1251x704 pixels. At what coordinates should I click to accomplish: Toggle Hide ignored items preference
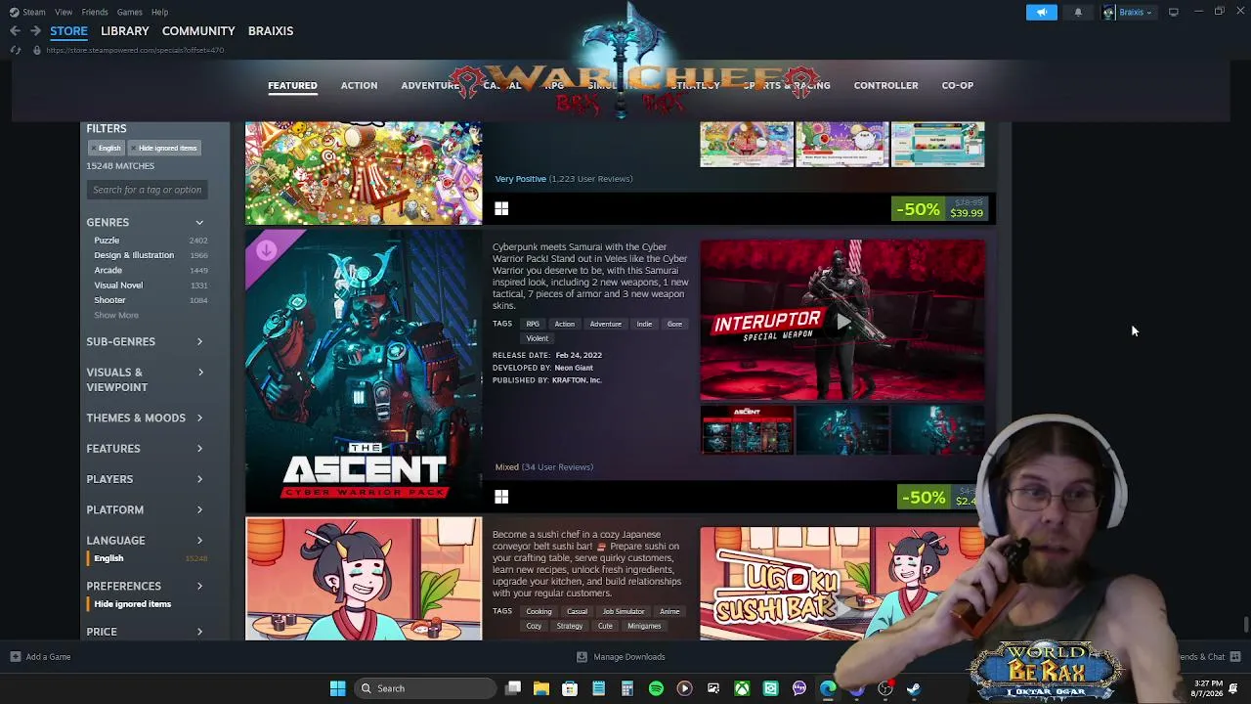pyautogui.click(x=132, y=604)
